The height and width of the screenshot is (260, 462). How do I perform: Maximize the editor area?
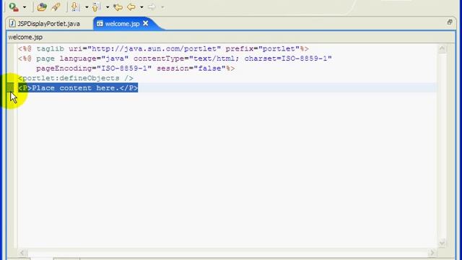pyautogui.click(x=450, y=22)
